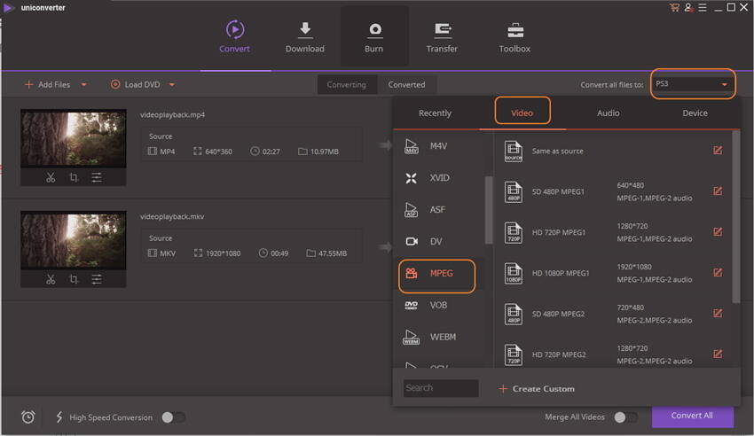Click the Load DVD button

tap(136, 84)
